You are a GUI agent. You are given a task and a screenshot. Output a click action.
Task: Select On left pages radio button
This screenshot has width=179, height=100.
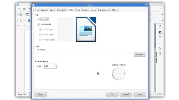tap(40, 34)
